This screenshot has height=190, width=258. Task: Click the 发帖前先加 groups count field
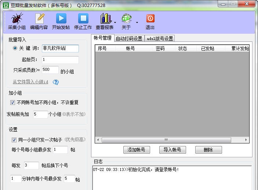coord(40,114)
